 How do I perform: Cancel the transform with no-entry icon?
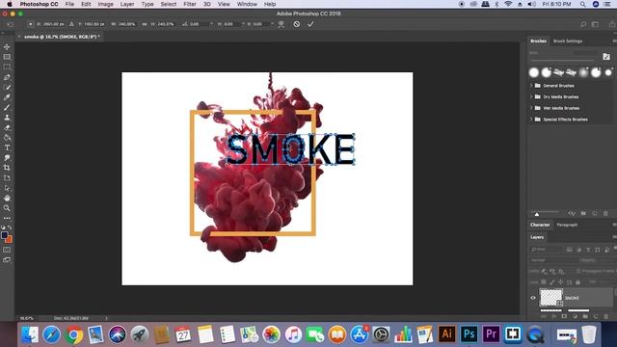[297, 24]
